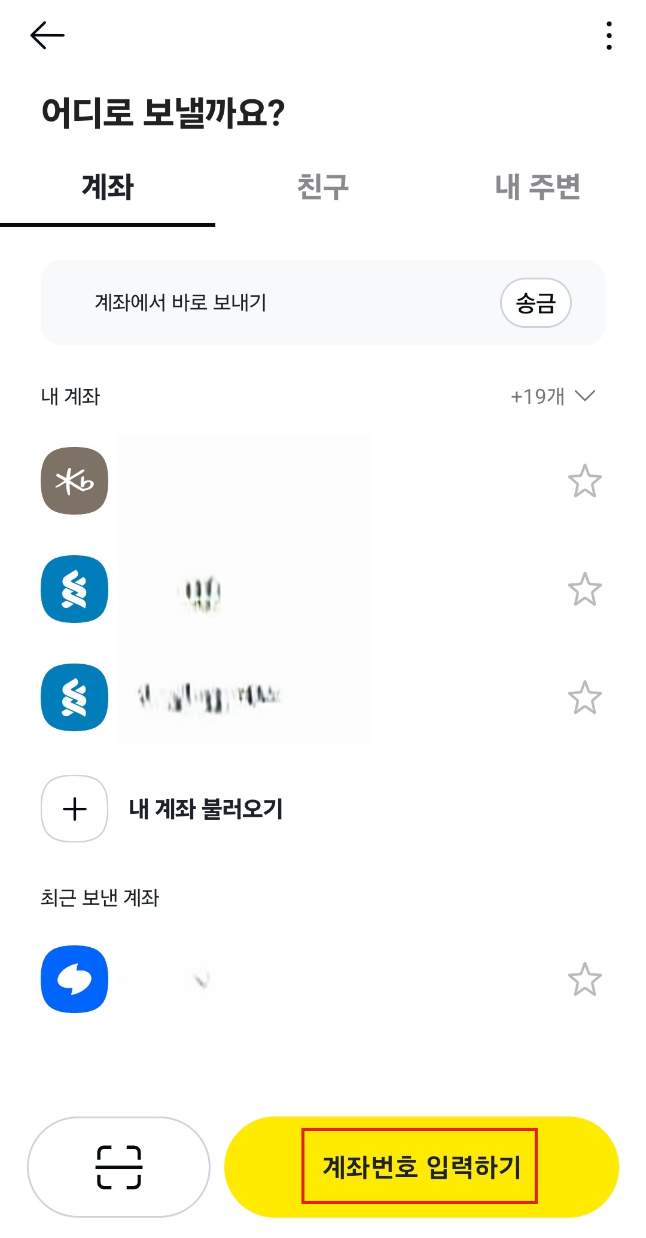
Task: Tap the 내 계좌 불러오기 link
Action: (x=206, y=809)
